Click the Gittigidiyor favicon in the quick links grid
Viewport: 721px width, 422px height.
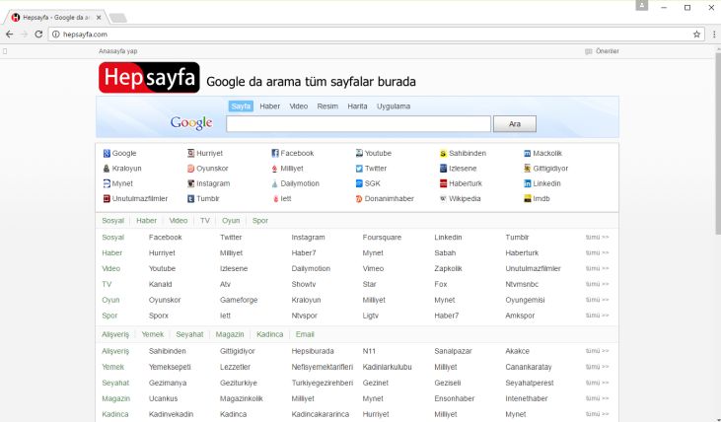pos(528,169)
